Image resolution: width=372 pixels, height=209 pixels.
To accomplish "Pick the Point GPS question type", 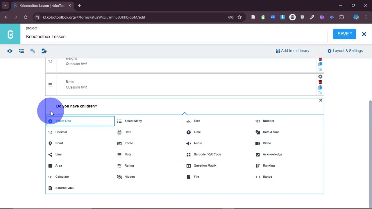I will click(x=56, y=143).
